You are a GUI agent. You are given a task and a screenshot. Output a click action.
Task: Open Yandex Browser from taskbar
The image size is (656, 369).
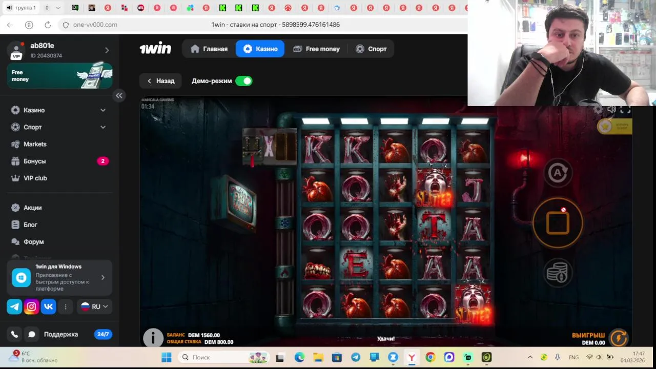coord(412,357)
